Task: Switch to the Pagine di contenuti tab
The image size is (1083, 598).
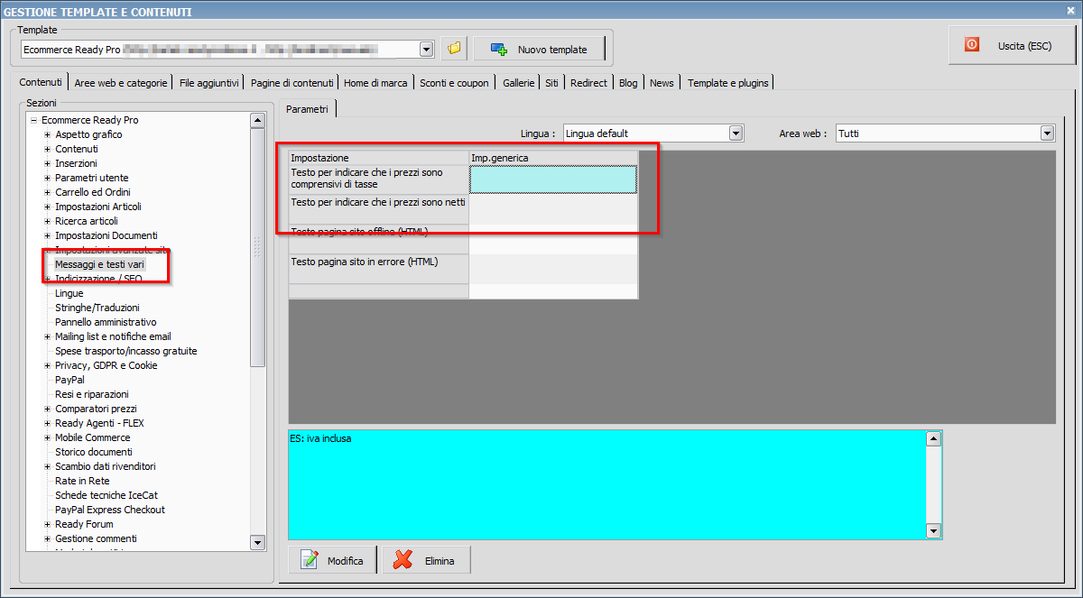Action: [x=292, y=82]
